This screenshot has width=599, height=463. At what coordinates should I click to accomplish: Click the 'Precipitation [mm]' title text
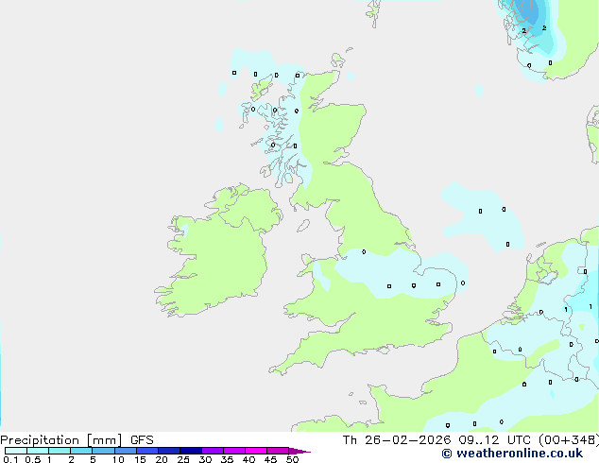[61, 440]
